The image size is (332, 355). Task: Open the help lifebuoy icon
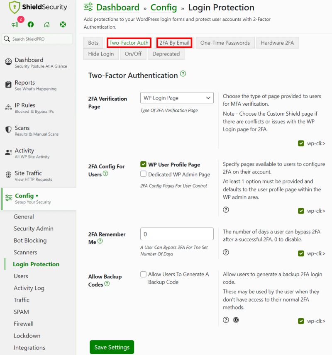tap(63, 24)
